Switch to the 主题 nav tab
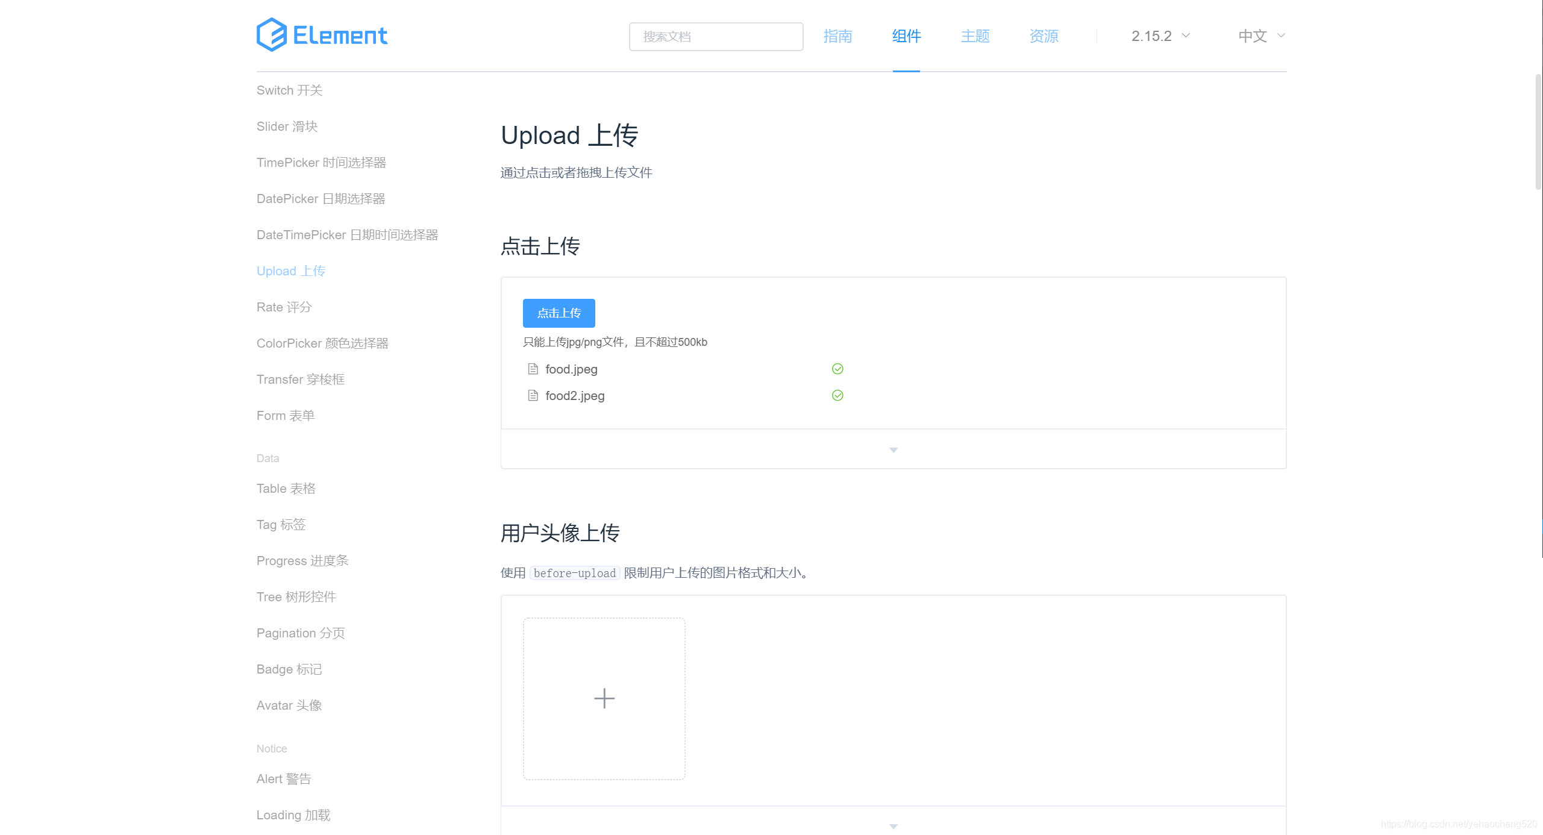Image resolution: width=1543 pixels, height=835 pixels. coord(975,36)
